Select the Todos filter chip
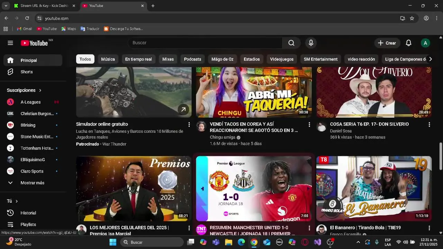Viewport: 443px width, 249px height. [85, 59]
